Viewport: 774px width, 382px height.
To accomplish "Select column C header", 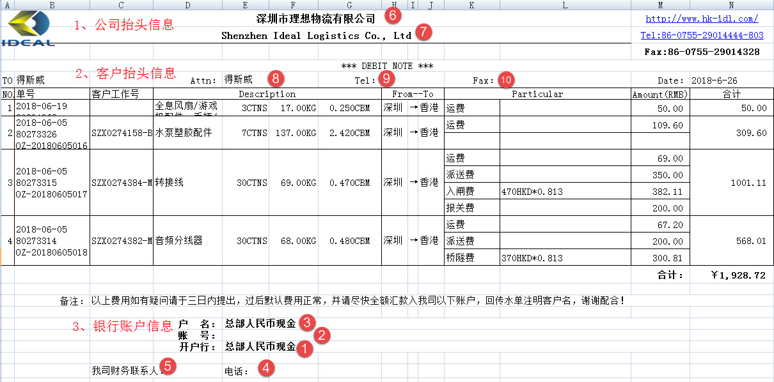I will pyautogui.click(x=122, y=5).
